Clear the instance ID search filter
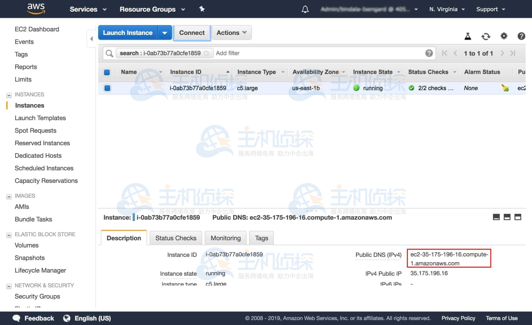 [x=207, y=53]
